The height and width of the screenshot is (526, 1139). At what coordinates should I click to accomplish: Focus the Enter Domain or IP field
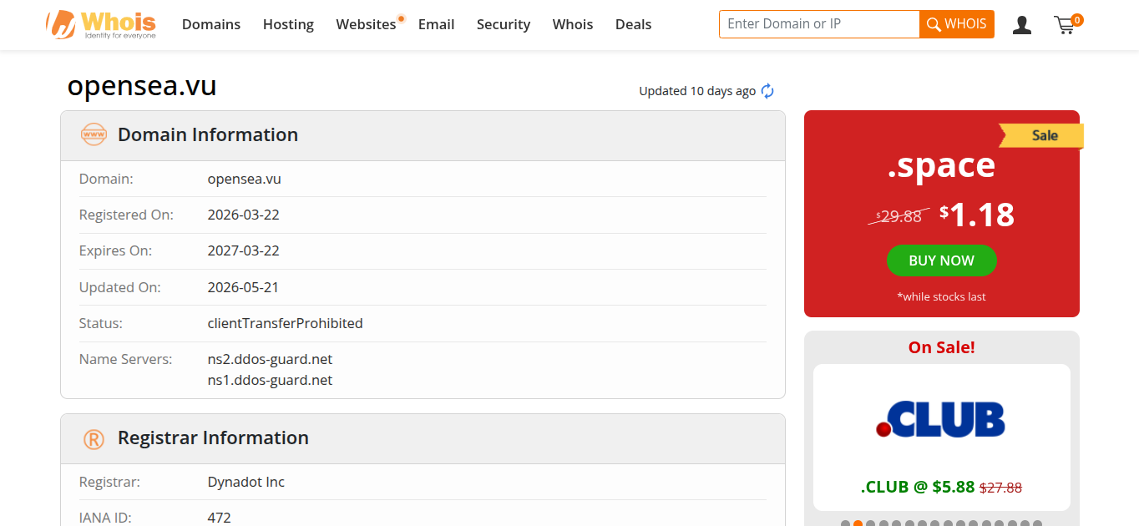(819, 24)
